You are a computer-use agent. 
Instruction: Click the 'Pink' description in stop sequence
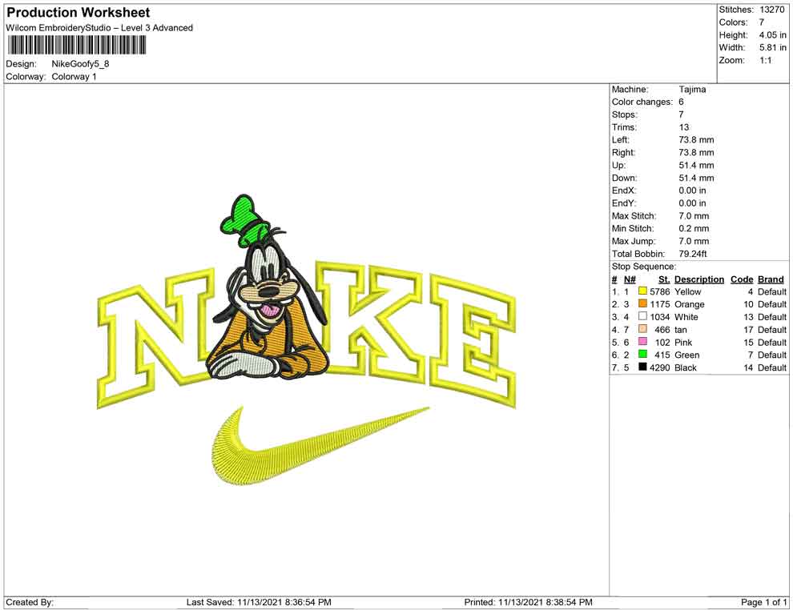pyautogui.click(x=683, y=342)
